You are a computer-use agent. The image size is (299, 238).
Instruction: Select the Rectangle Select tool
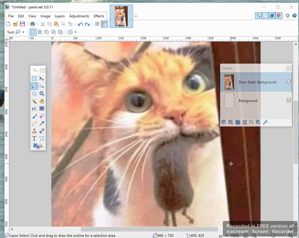(x=34, y=79)
